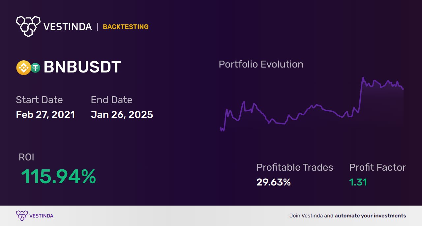Click the "automate your investments" footer link
This screenshot has width=422, height=226.
(x=370, y=216)
